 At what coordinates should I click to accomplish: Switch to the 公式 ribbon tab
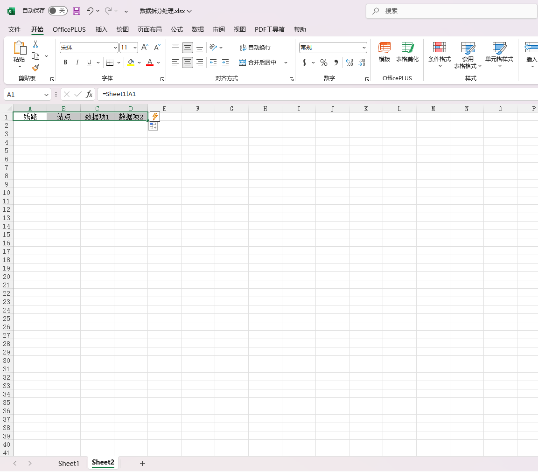(177, 29)
